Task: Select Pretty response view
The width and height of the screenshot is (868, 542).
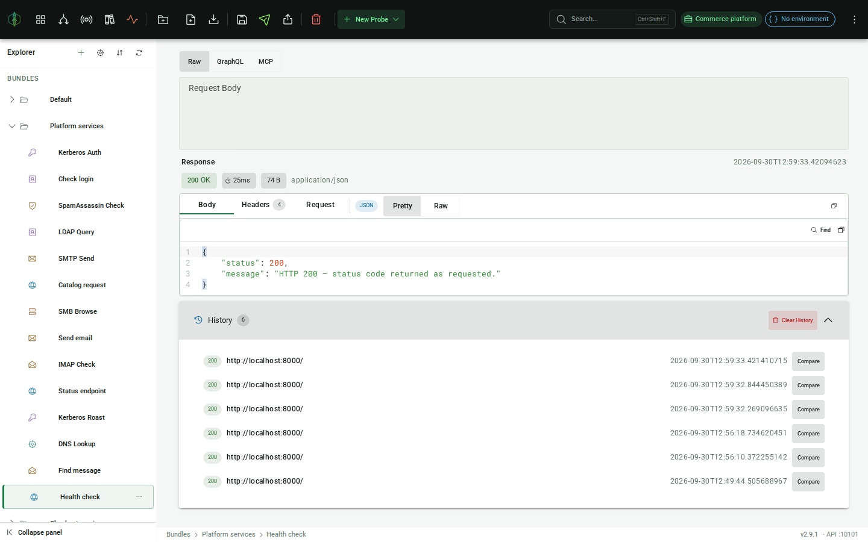Action: (402, 206)
